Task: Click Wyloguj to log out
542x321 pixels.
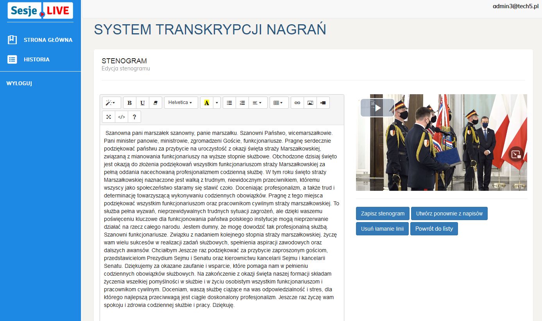Action: click(19, 83)
